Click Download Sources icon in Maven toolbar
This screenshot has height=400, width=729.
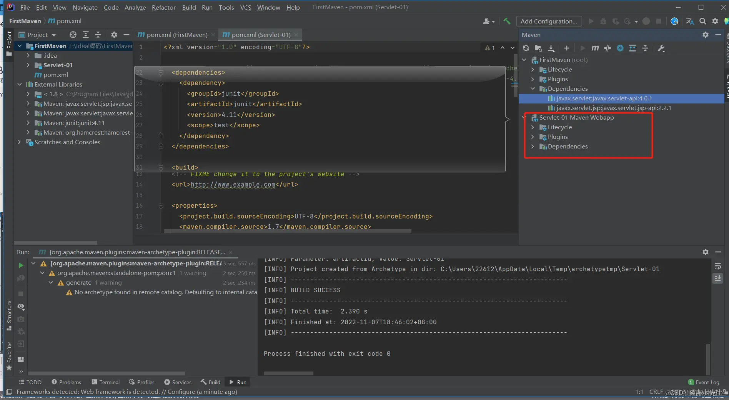551,48
